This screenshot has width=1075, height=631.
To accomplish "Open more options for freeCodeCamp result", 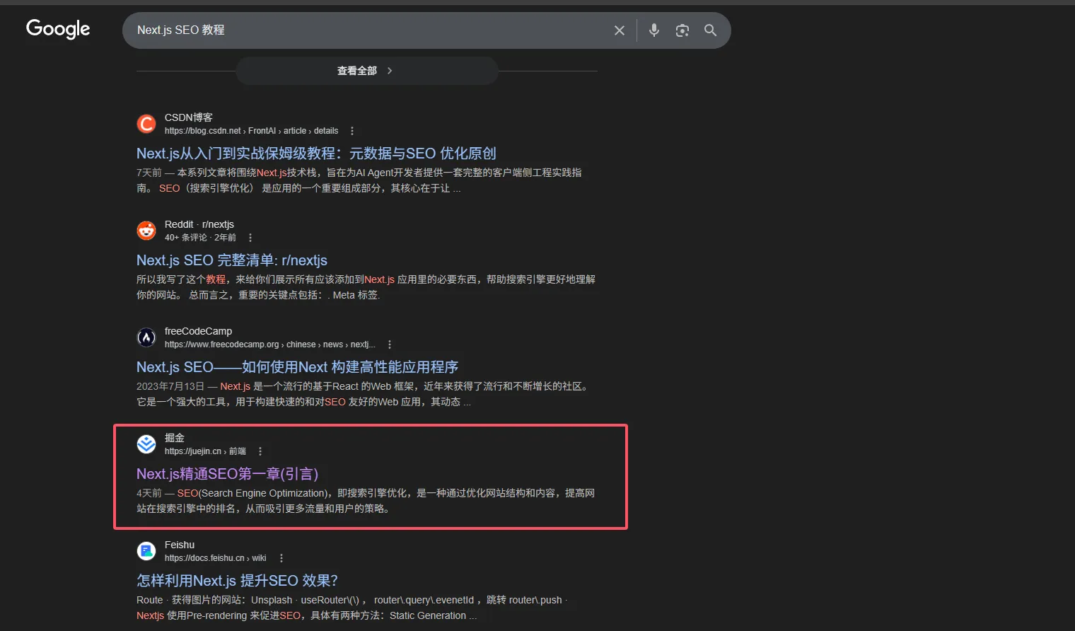I will [390, 345].
